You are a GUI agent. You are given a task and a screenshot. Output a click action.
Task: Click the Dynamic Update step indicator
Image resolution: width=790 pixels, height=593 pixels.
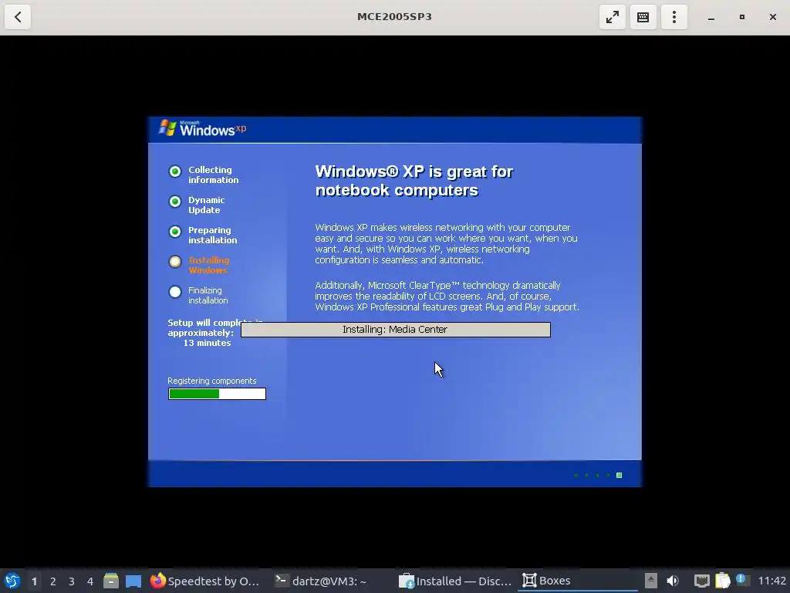(175, 202)
